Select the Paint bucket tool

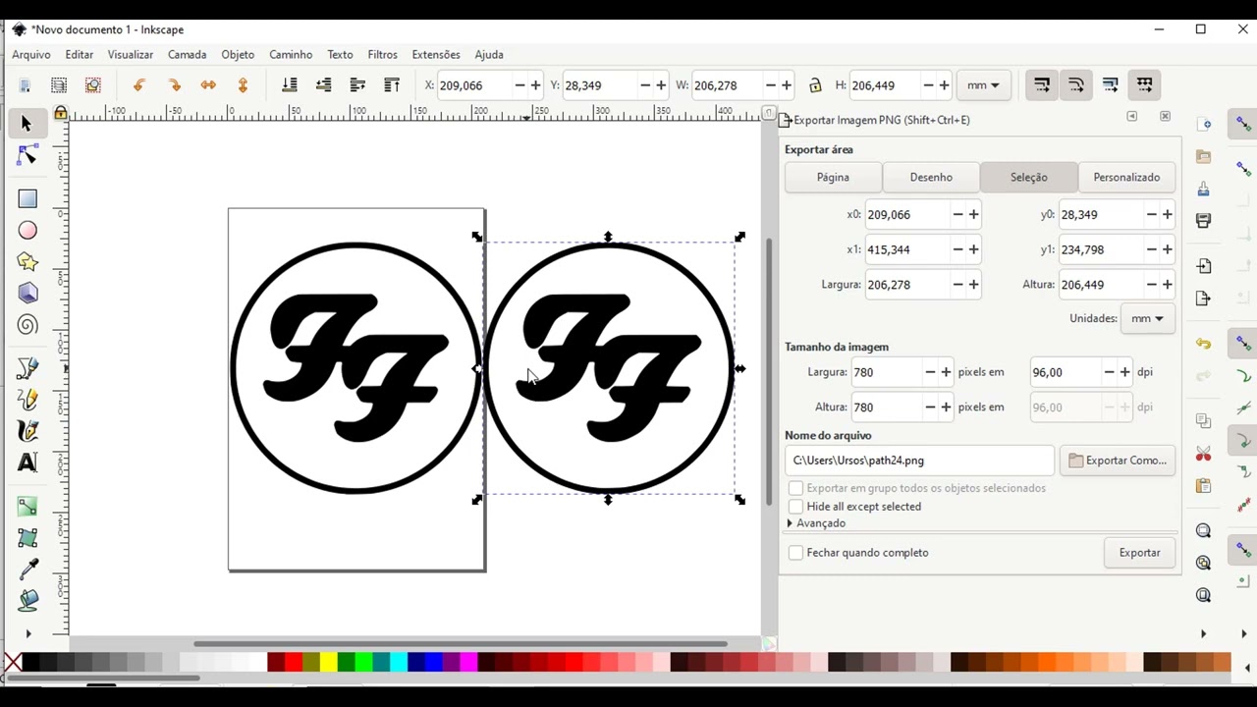coord(27,600)
